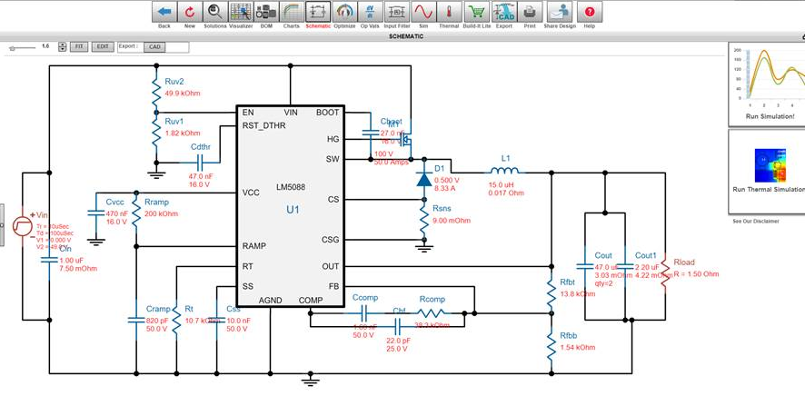Screen dimensions: 805x396
Task: Click the LM5088 part label
Action: 291,187
